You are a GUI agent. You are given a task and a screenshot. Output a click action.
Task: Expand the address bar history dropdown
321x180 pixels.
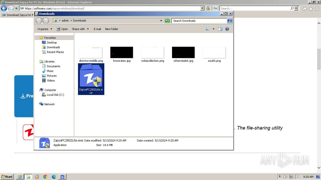point(161,21)
